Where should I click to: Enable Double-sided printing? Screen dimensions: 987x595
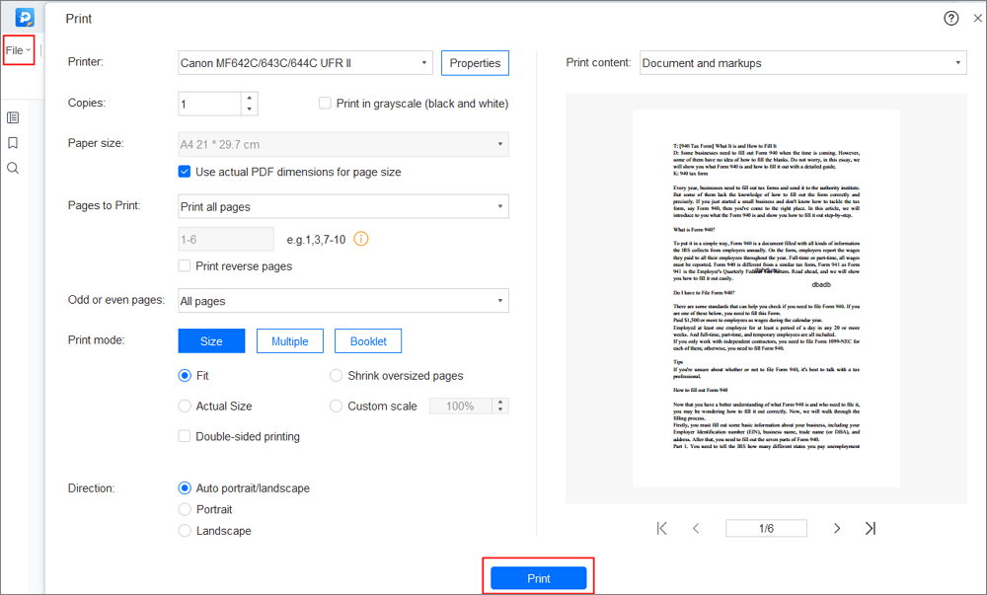(185, 436)
